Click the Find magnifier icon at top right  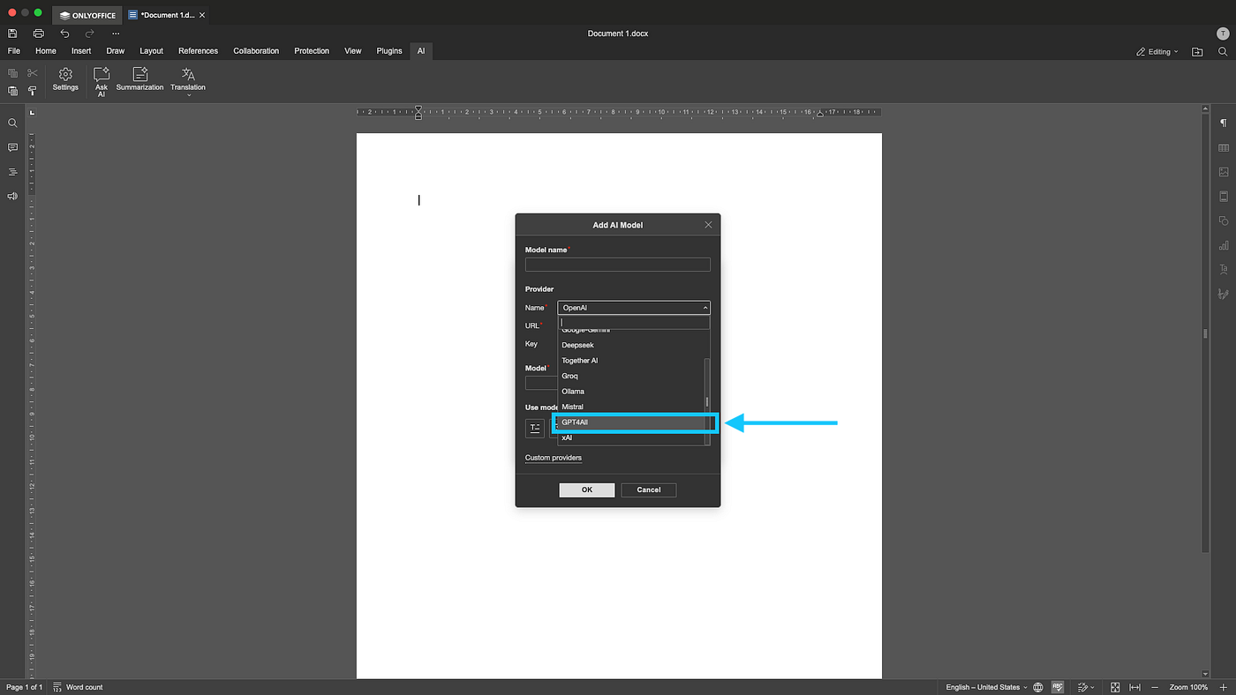[x=1223, y=52]
